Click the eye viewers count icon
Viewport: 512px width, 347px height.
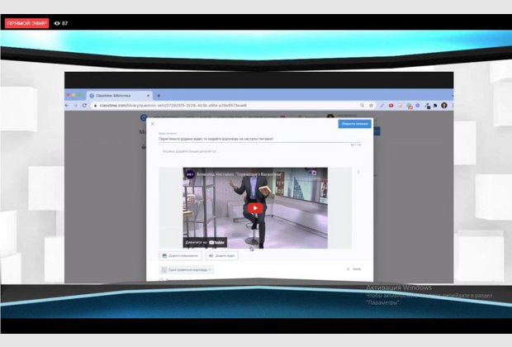[57, 23]
